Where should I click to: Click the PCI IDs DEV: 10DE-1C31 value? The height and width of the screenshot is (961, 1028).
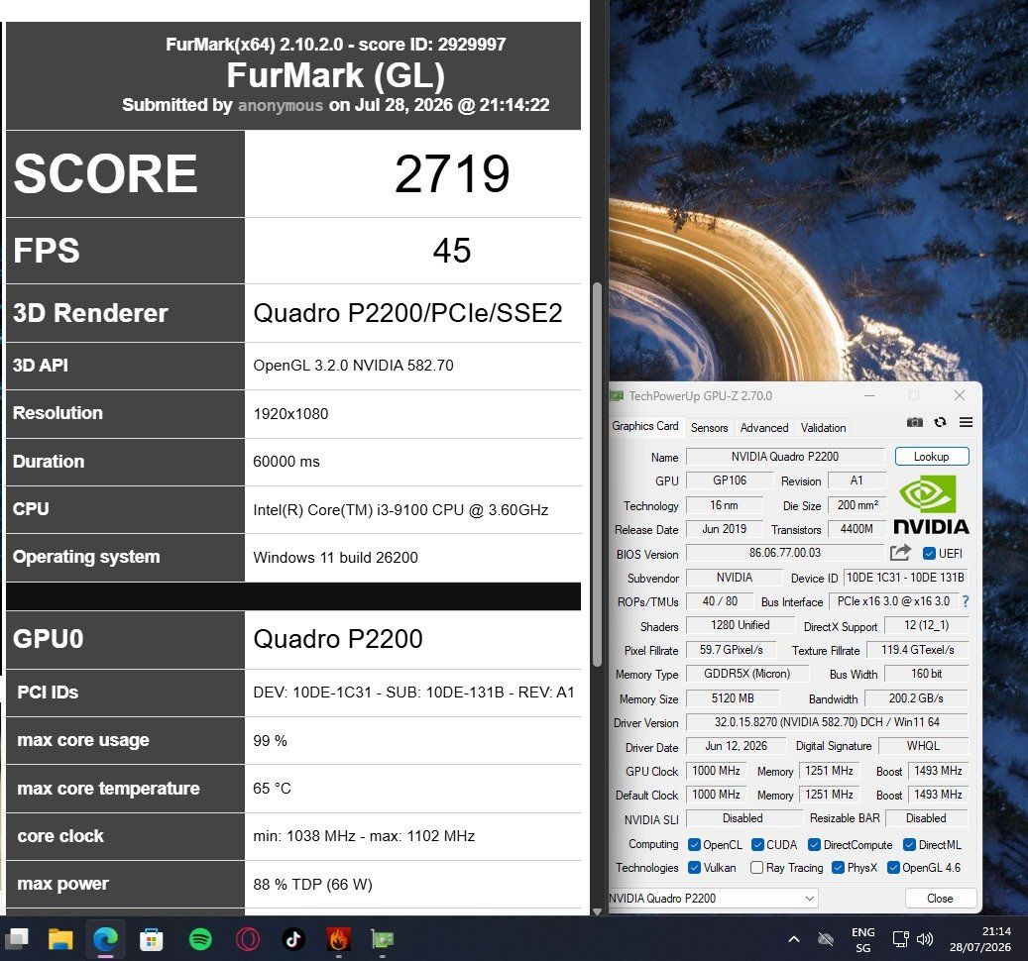(413, 693)
